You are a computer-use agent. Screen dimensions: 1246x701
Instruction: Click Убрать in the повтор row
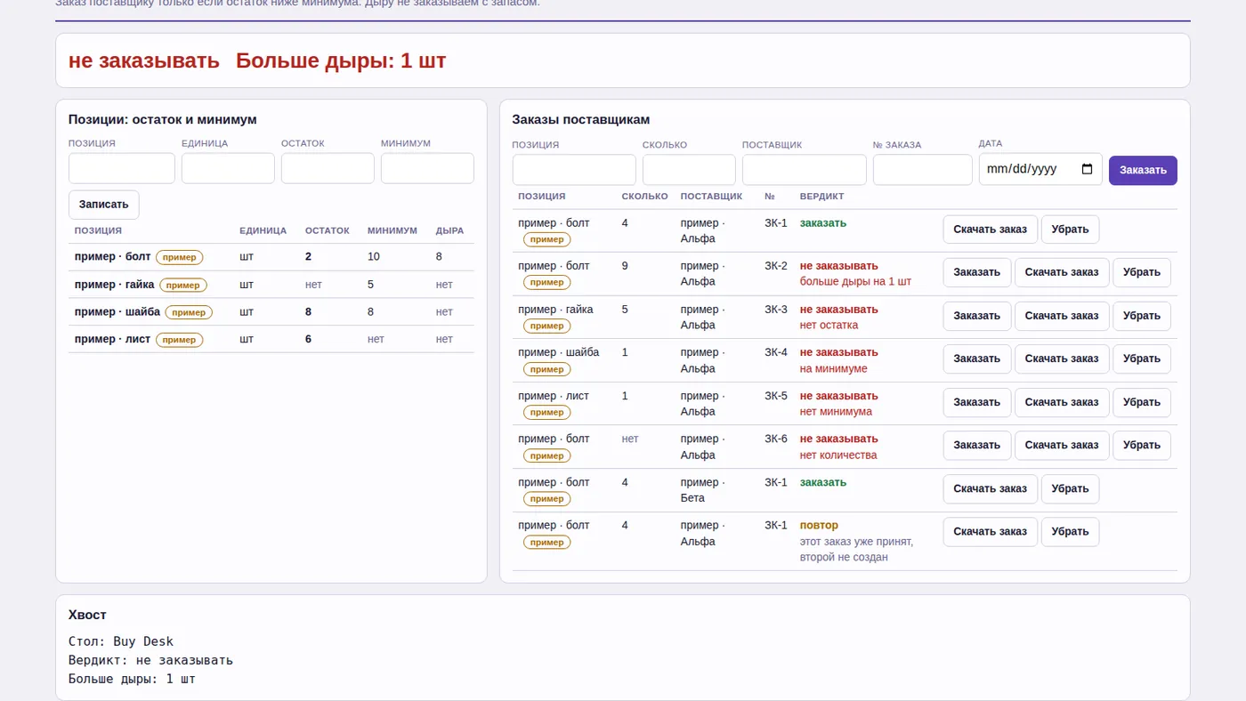tap(1071, 531)
